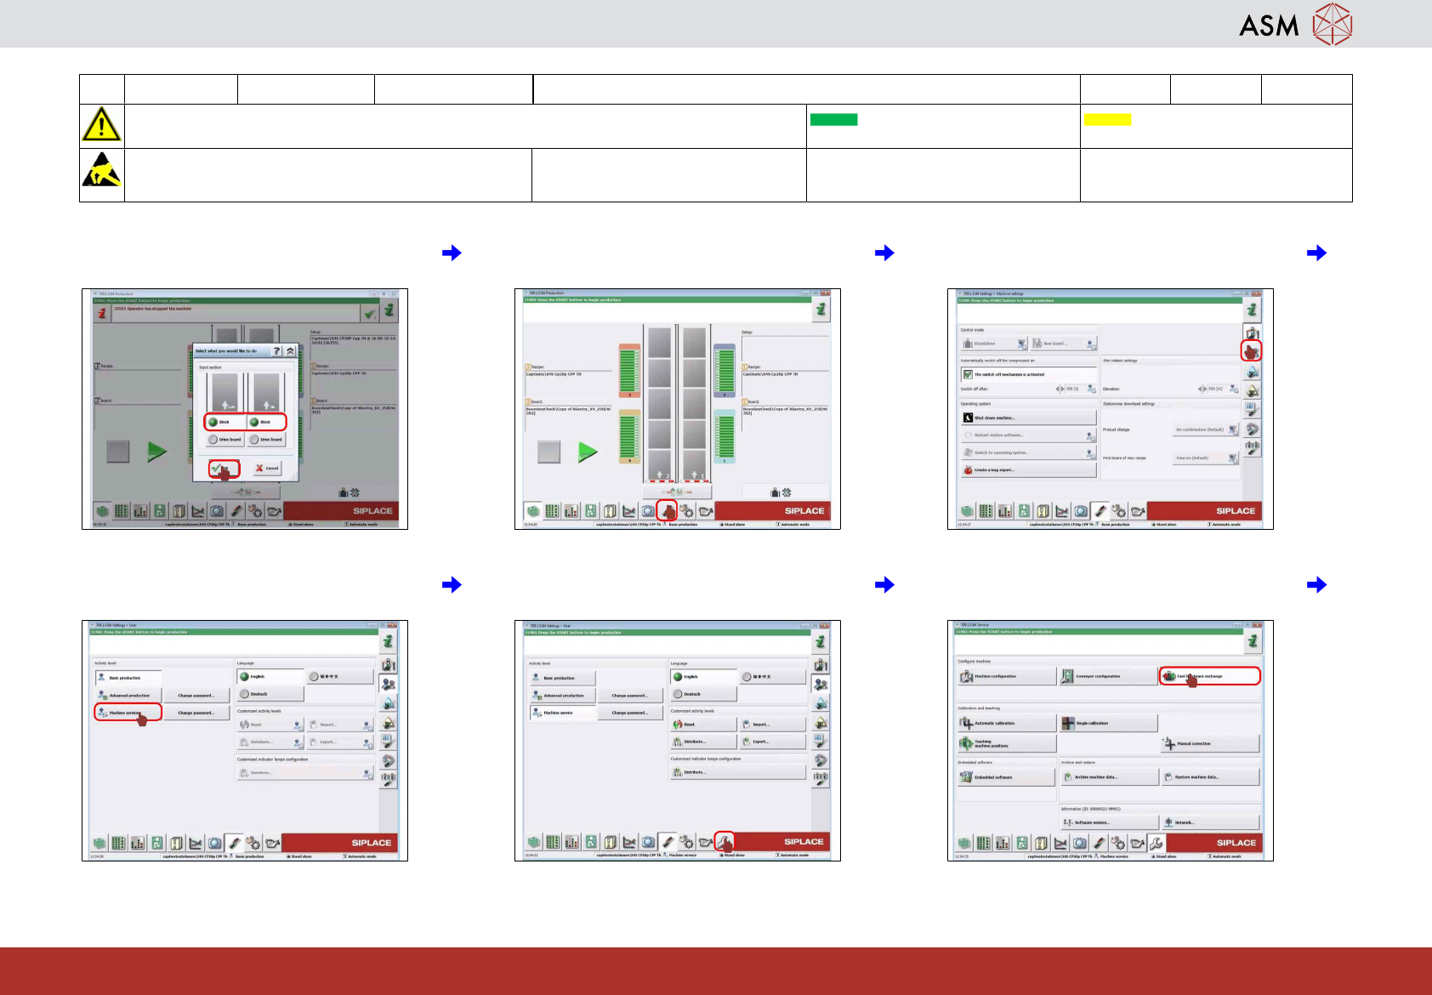Select Block for the right input lane
Image resolution: width=1432 pixels, height=995 pixels.
pyautogui.click(x=266, y=422)
